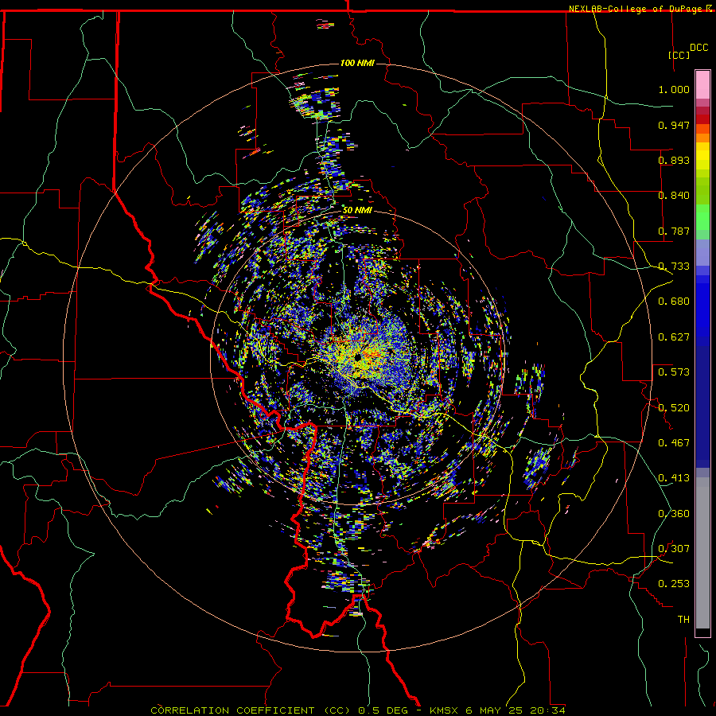Click the bright green segment of the color bar
The height and width of the screenshot is (716, 716).
702,217
